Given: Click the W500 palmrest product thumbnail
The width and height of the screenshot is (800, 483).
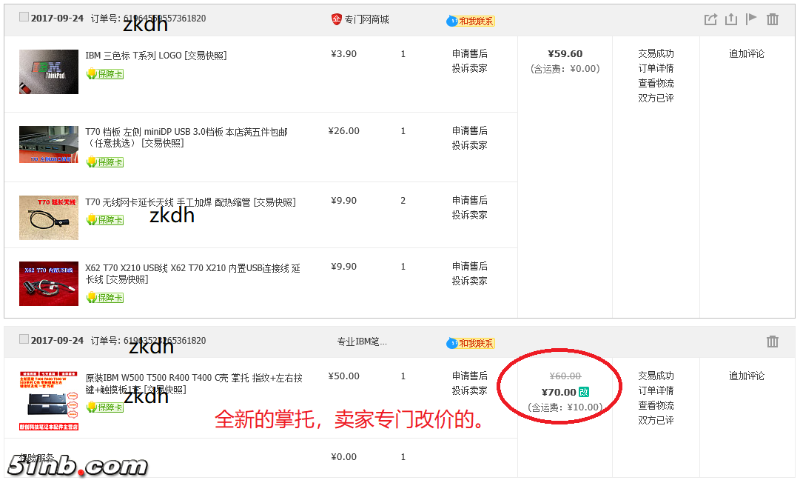Looking at the screenshot, I should 48,401.
